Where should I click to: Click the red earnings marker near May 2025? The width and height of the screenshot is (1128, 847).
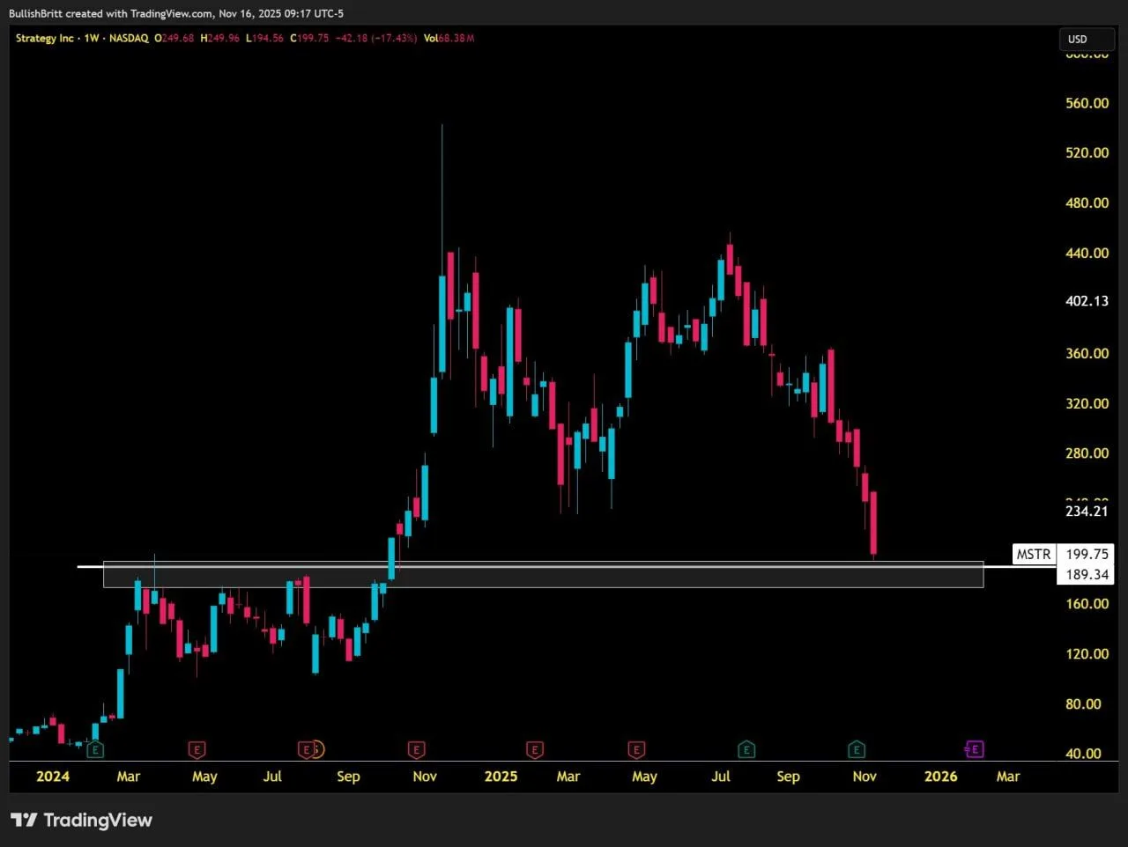pos(636,750)
